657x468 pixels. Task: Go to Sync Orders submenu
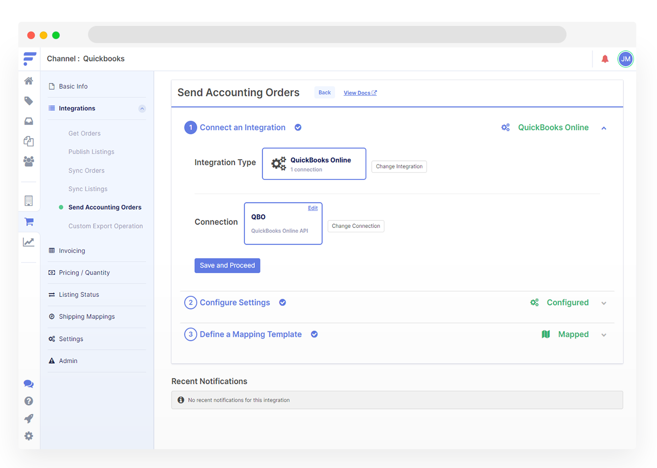[x=86, y=171]
